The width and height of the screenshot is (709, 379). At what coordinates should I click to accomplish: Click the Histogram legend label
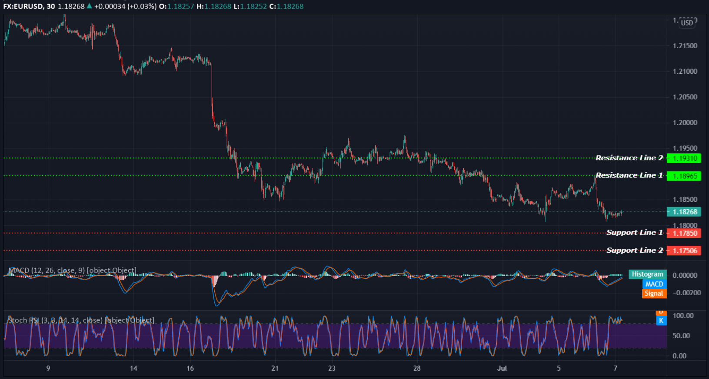click(647, 274)
